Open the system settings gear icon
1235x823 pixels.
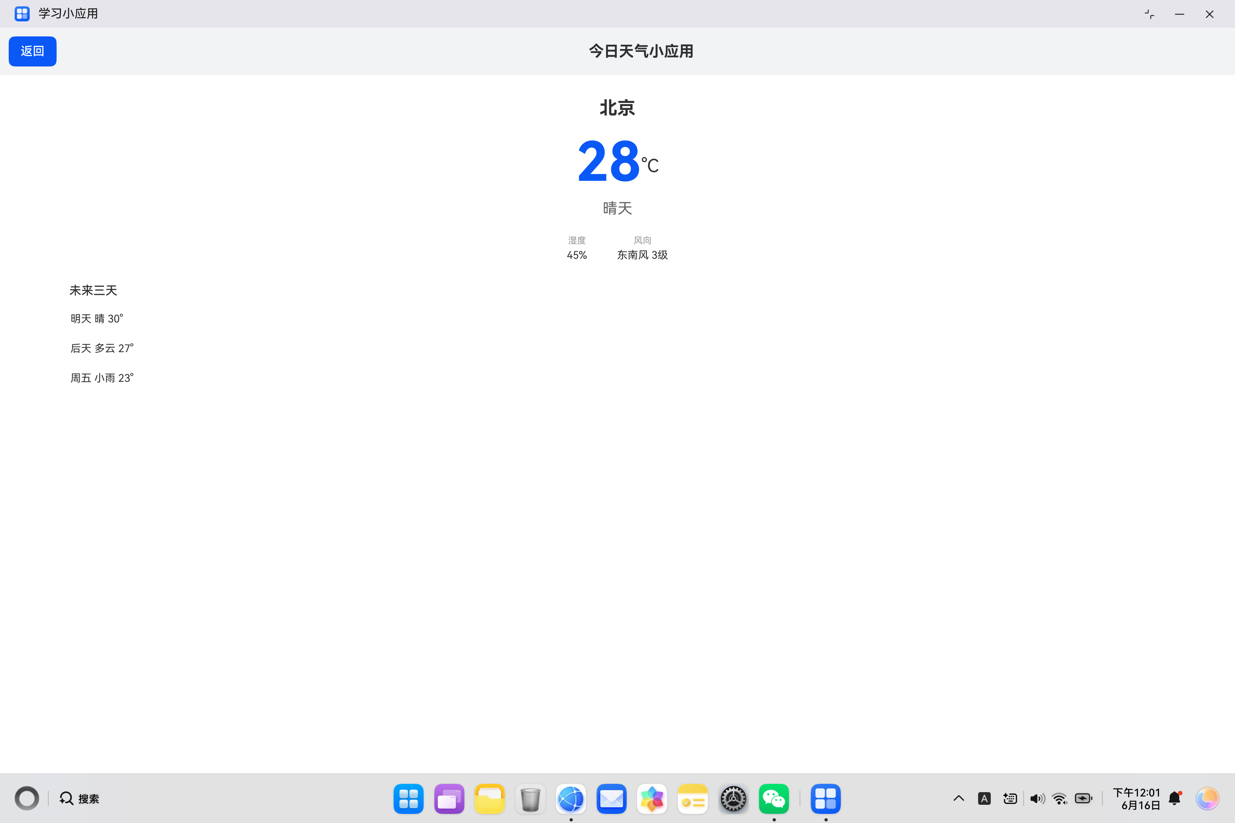coord(733,798)
